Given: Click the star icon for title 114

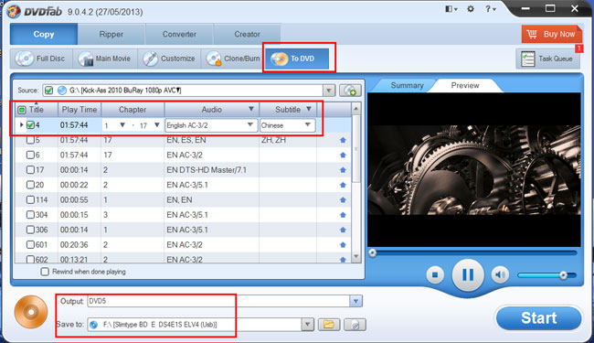Looking at the screenshot, I should pos(343,199).
